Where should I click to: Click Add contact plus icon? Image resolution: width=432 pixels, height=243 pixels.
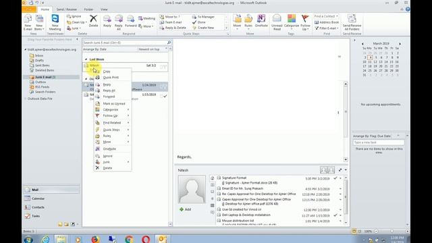click(x=182, y=209)
